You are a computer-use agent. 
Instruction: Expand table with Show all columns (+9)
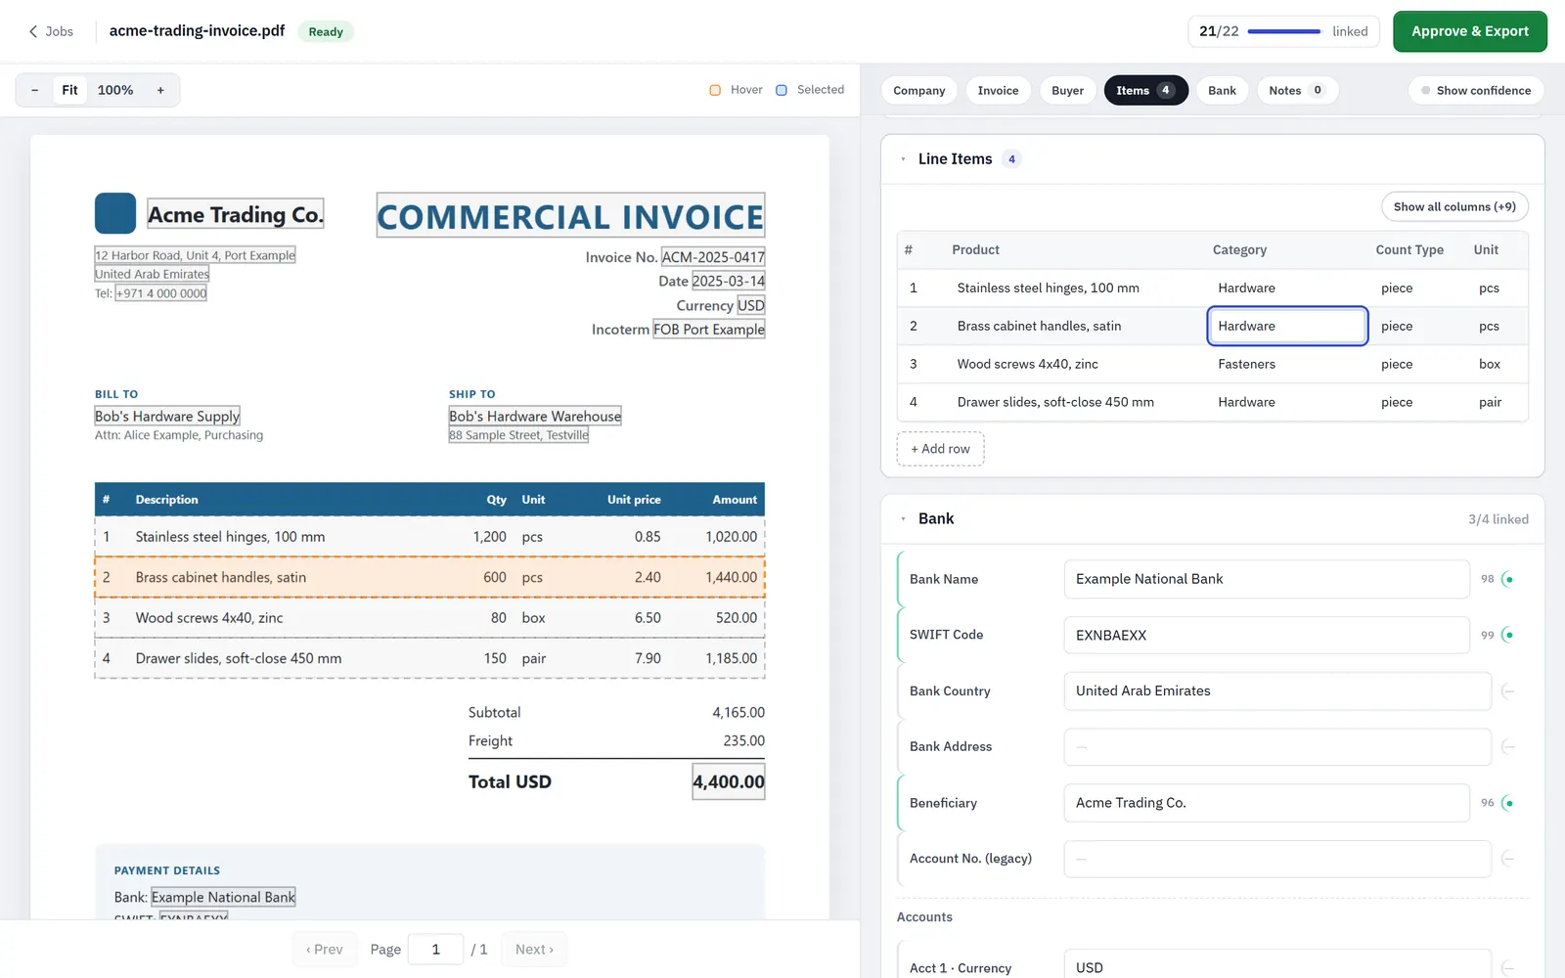pyautogui.click(x=1454, y=206)
